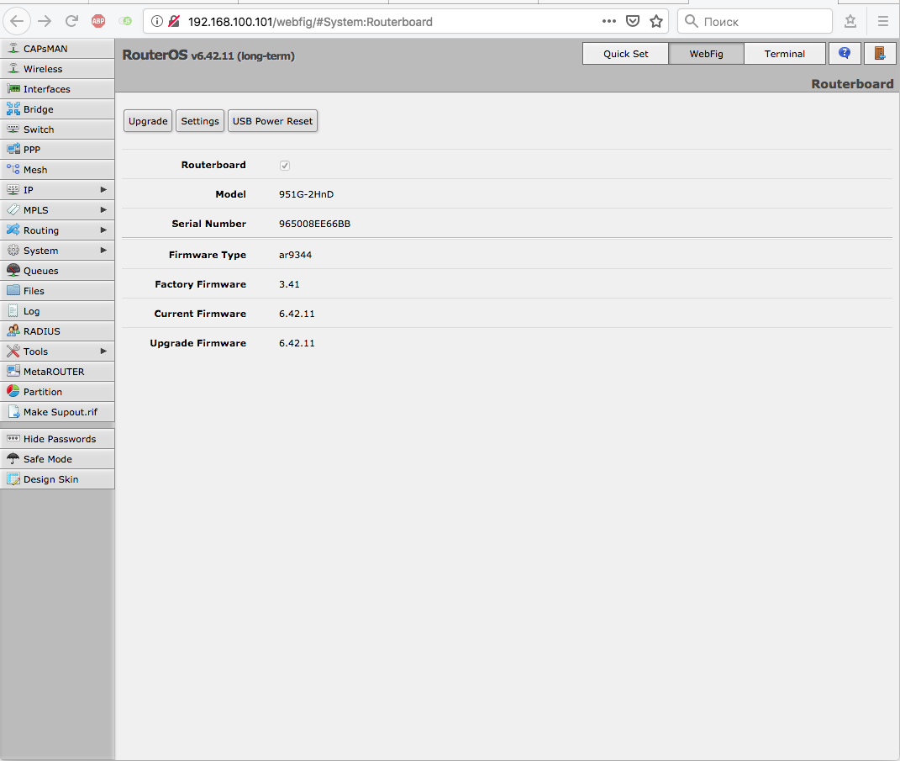This screenshot has height=761, width=900.
Task: Reload the page with refresh icon
Action: click(71, 22)
